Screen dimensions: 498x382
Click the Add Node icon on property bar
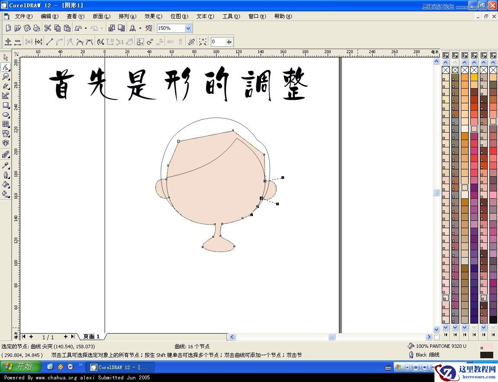[8, 41]
